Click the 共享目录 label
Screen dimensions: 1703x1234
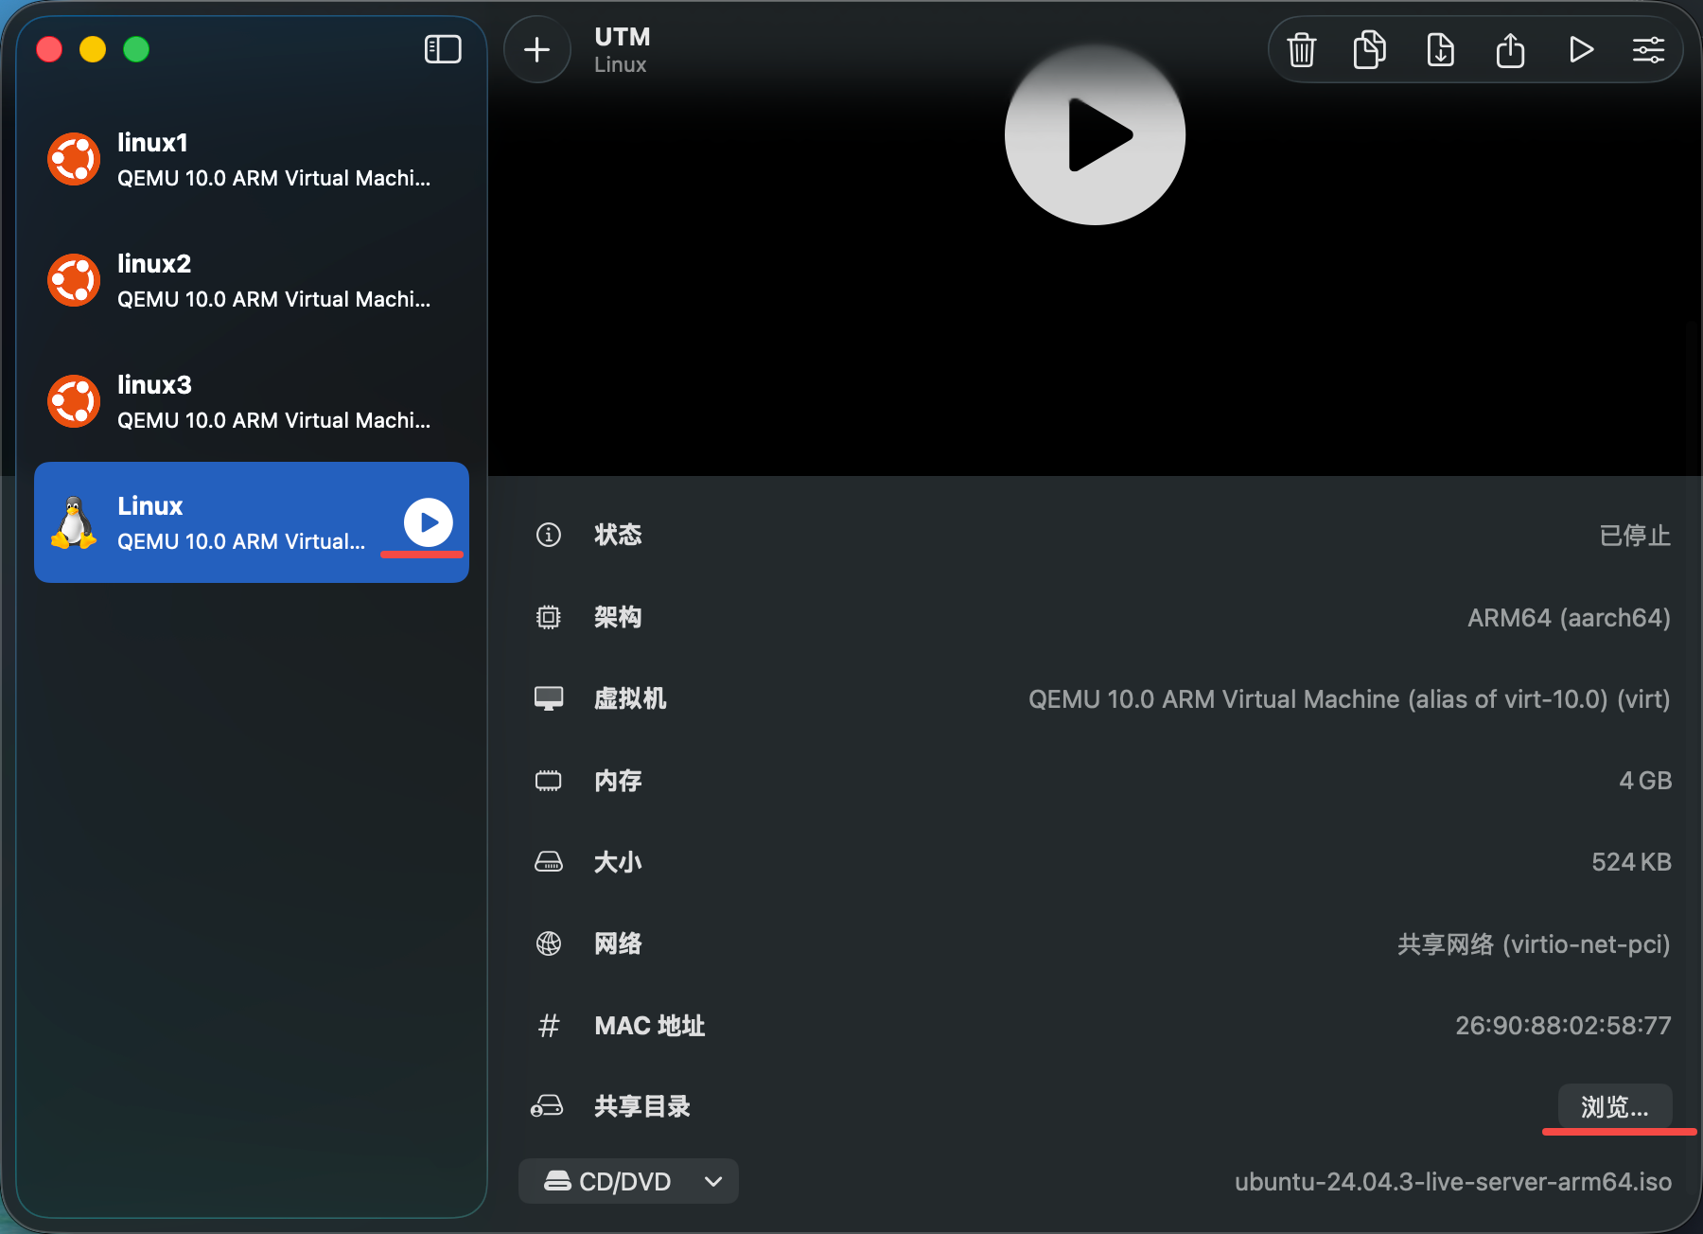[x=642, y=1106]
